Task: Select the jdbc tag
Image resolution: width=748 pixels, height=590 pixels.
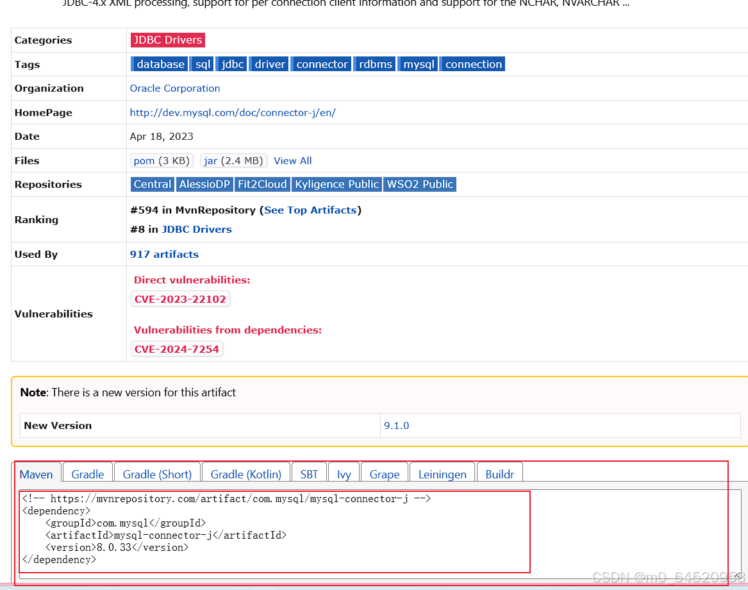Action: (x=231, y=64)
